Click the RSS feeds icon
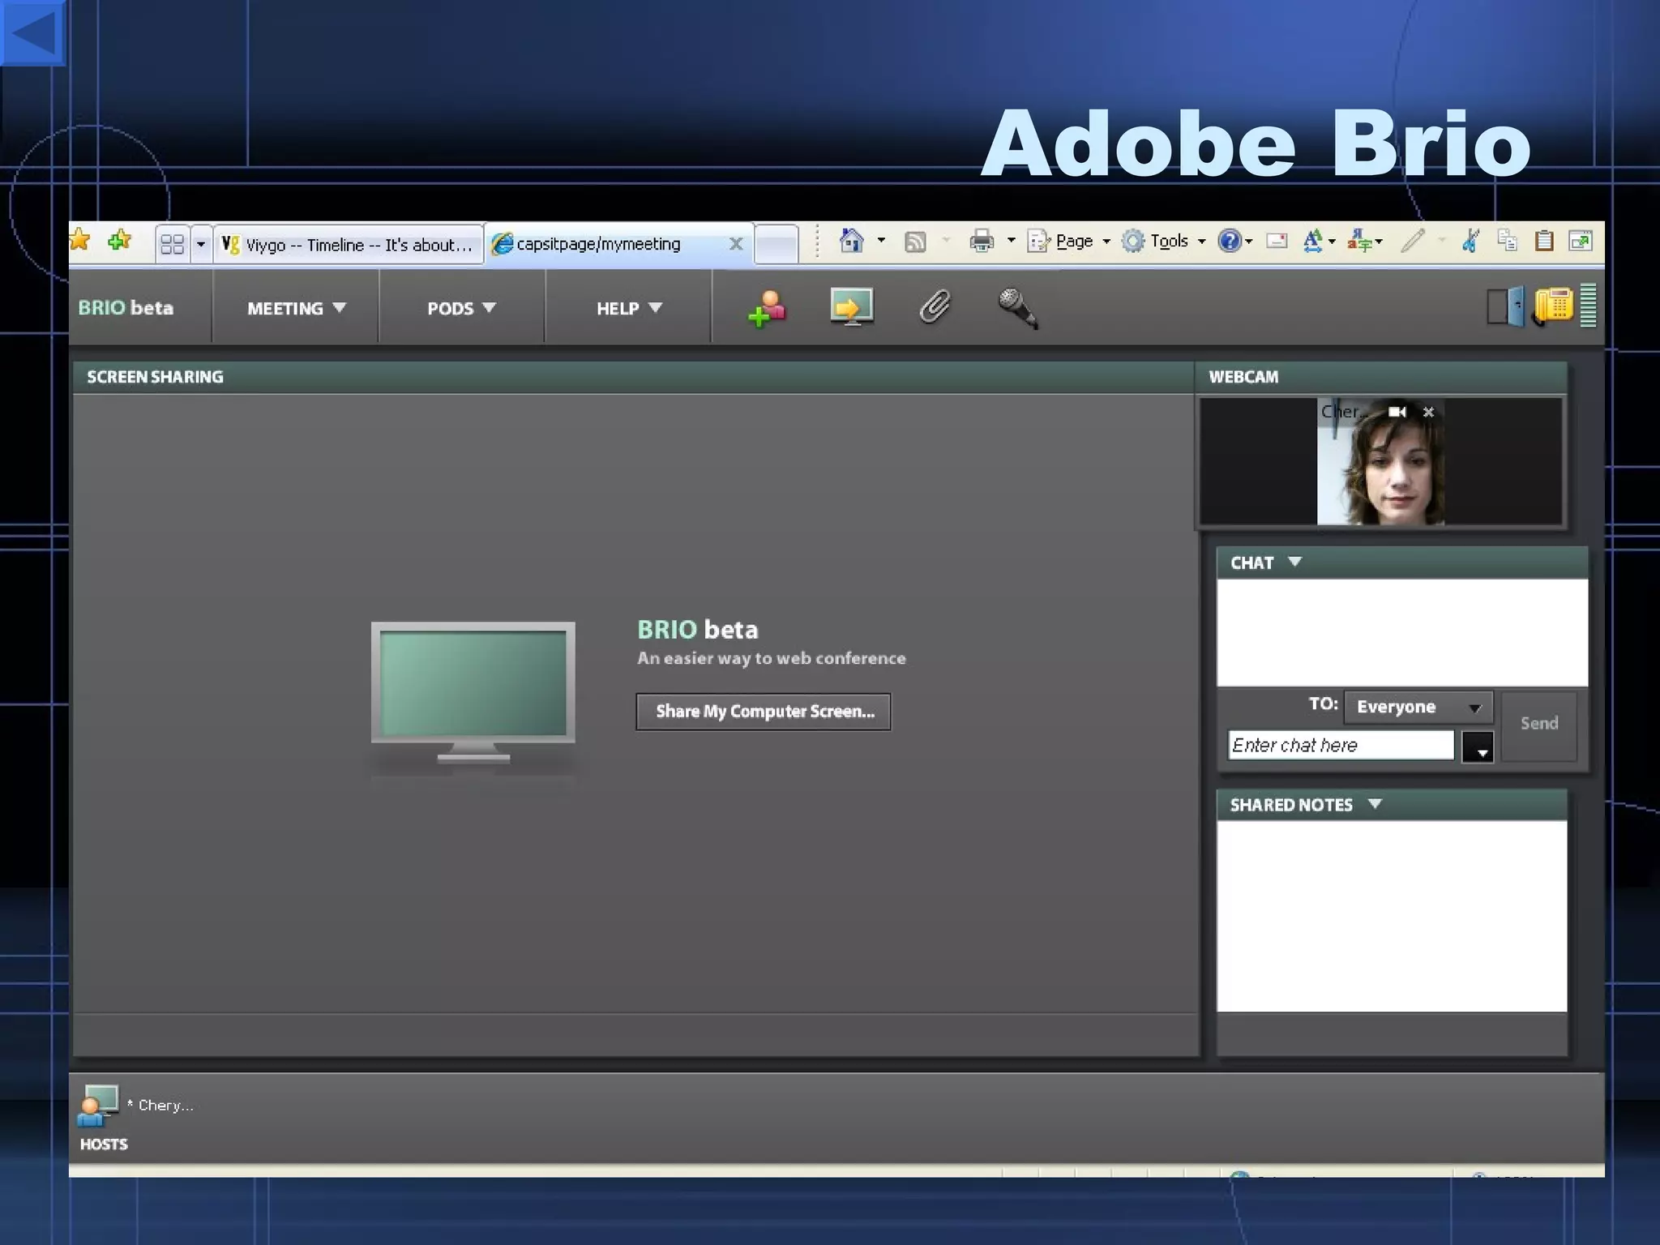Viewport: 1660px width, 1245px height. pyautogui.click(x=915, y=242)
